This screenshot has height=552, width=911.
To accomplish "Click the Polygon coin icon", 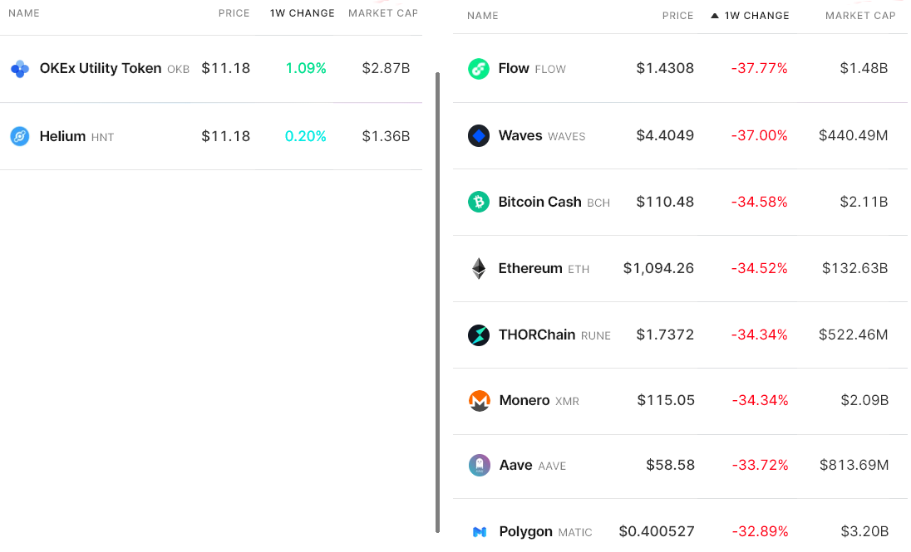I will coord(480,531).
